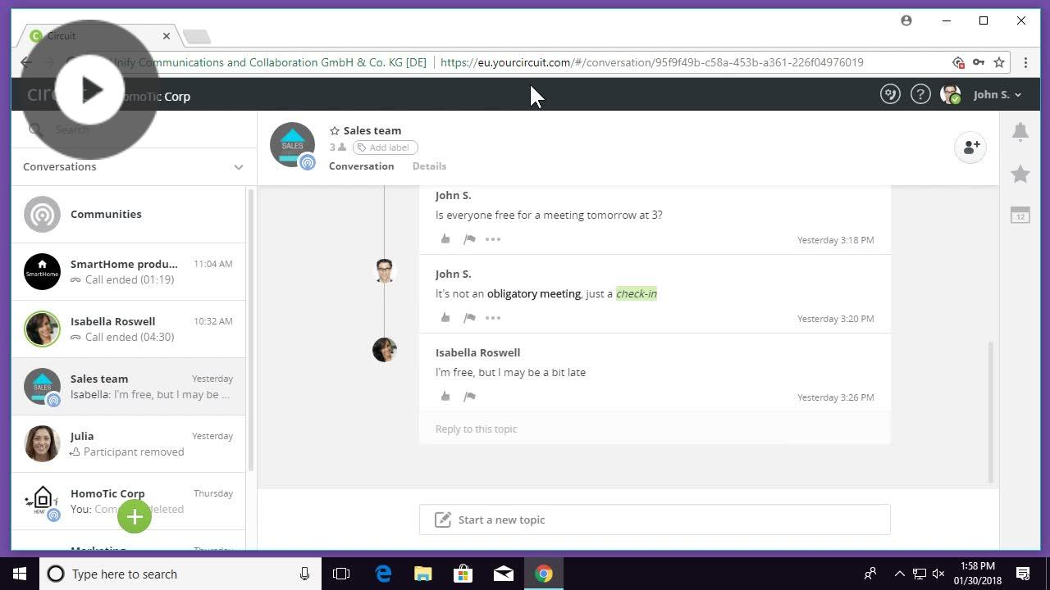Click the Sales team avatar in header
1050x590 pixels.
[x=293, y=145]
